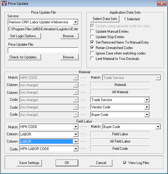Close the Price Update dialog
Screen dimensions: 168x174
click(x=162, y=4)
